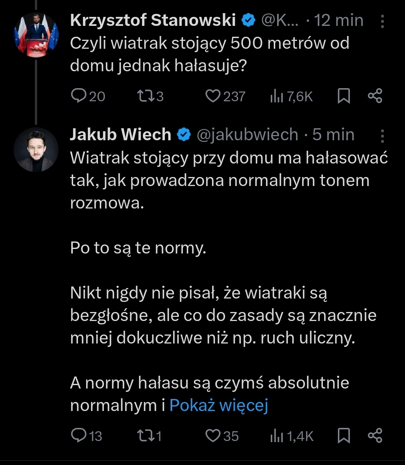Open tweet via 12 min timestamp
This screenshot has height=465, width=405.
pyautogui.click(x=339, y=20)
